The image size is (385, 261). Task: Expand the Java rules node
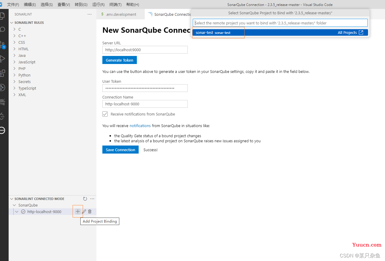click(14, 55)
